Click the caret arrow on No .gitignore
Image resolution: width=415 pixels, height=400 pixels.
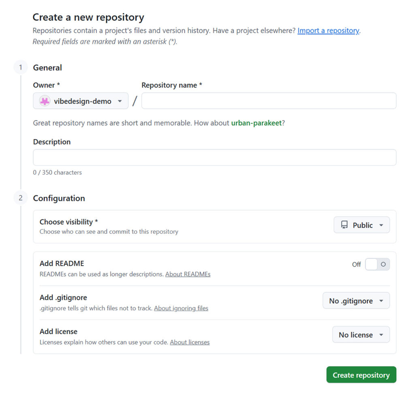(381, 301)
